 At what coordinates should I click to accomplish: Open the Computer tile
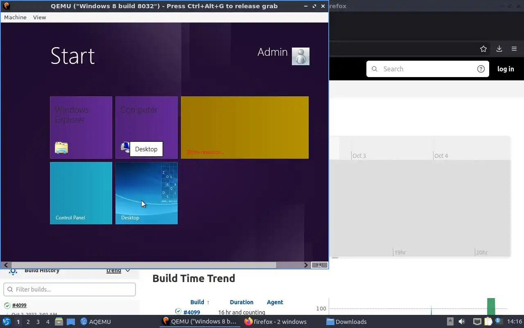[x=147, y=128]
